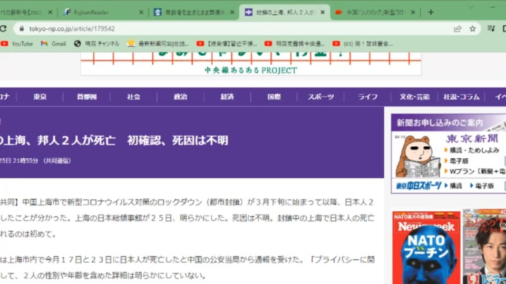506x284 pixels.
Task: Open the Newsweek NATO vs プーチン cover ad
Action: pos(426,247)
